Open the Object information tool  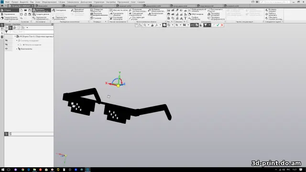197,10
